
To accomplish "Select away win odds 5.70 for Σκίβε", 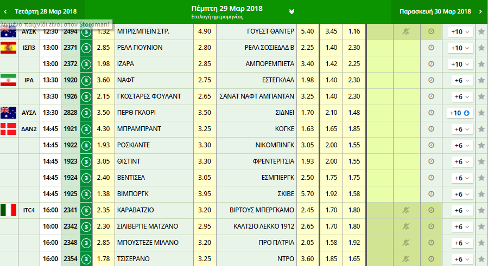I will coord(307,194).
